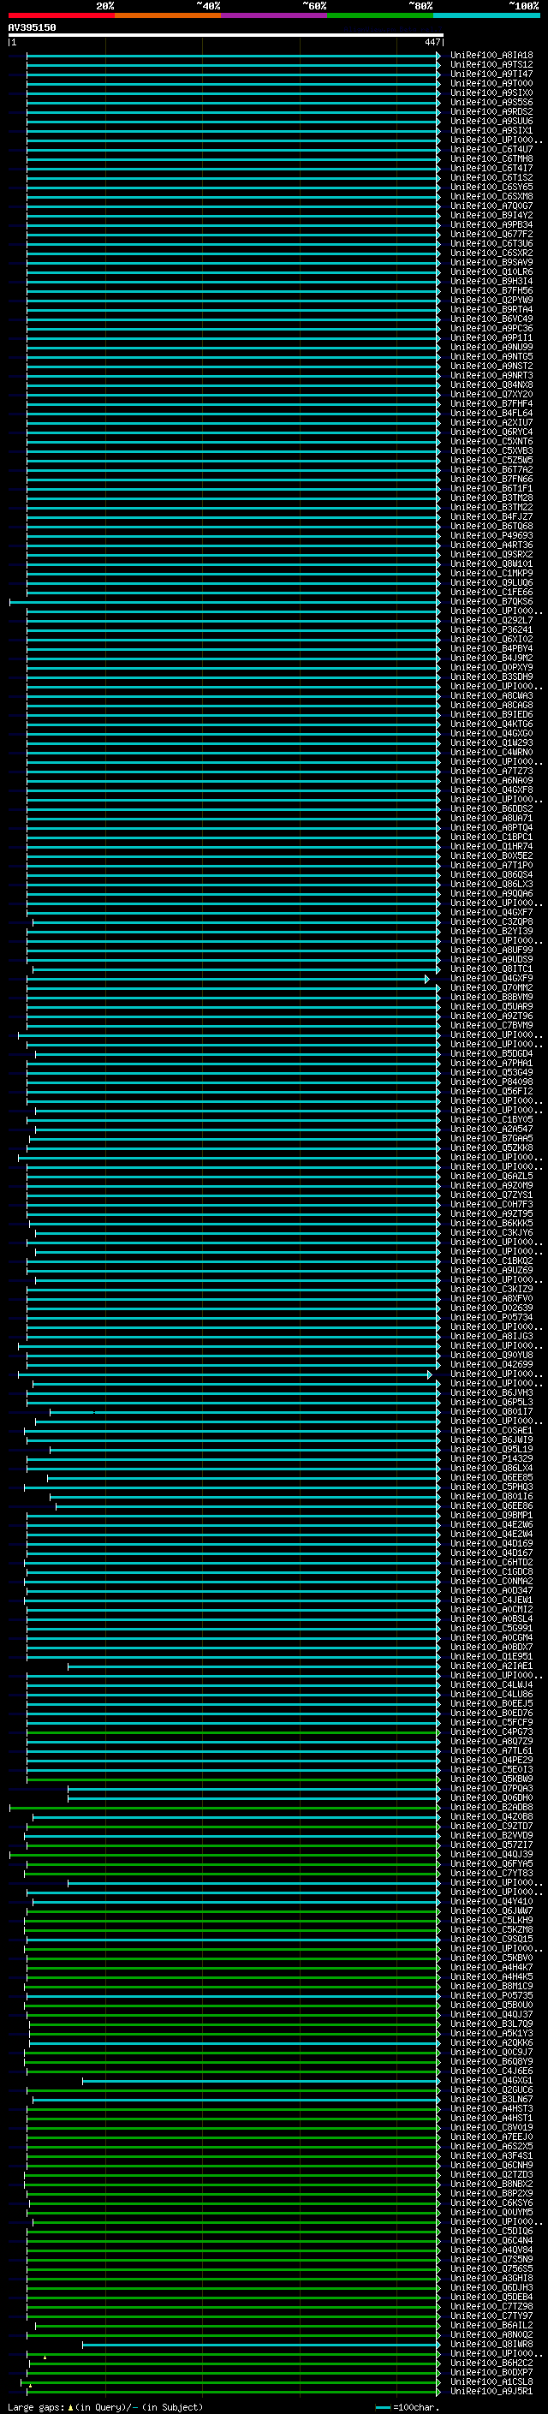Click the purple ~60% identity legend bar
The height and width of the screenshot is (2414, 548).
coord(273,15)
